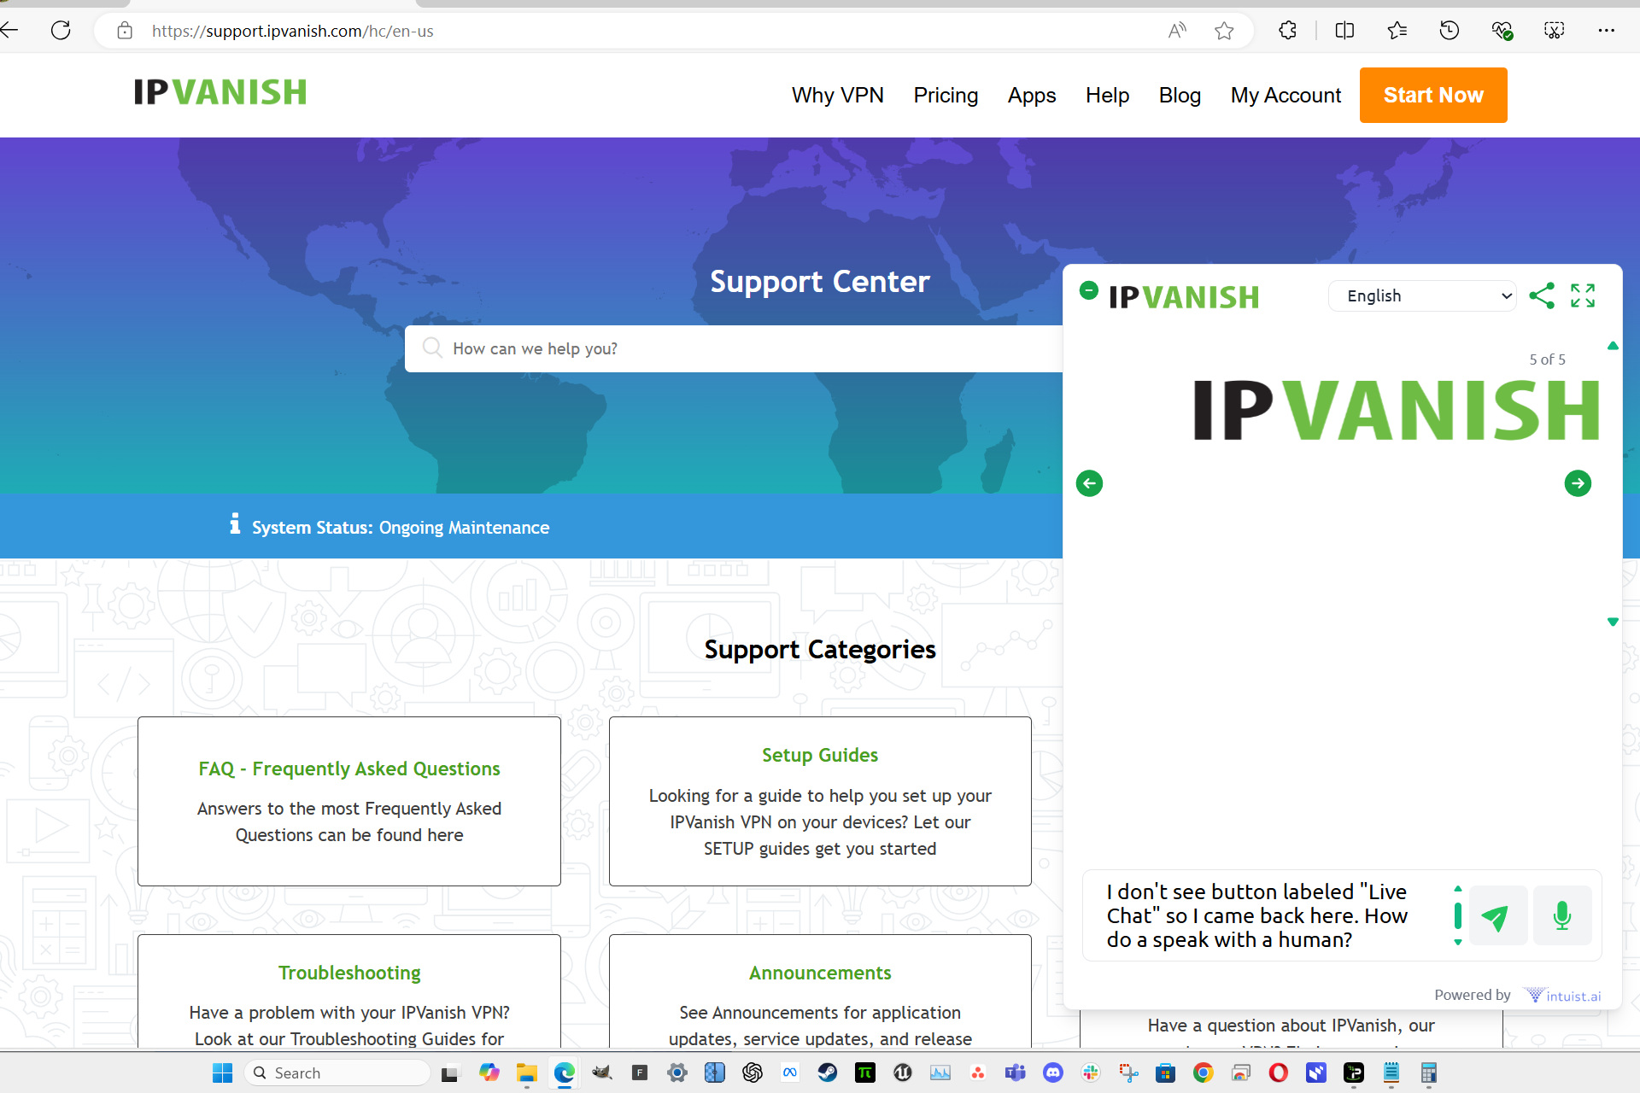Open the browser settings and more menu
Image resolution: width=1640 pixels, height=1093 pixels.
[1607, 31]
